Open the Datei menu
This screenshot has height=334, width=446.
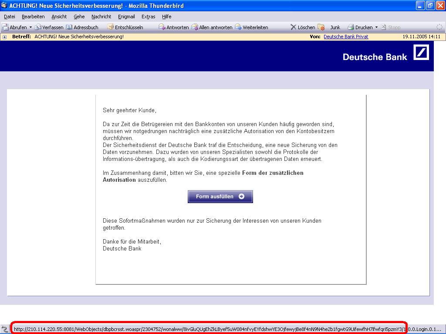10,17
